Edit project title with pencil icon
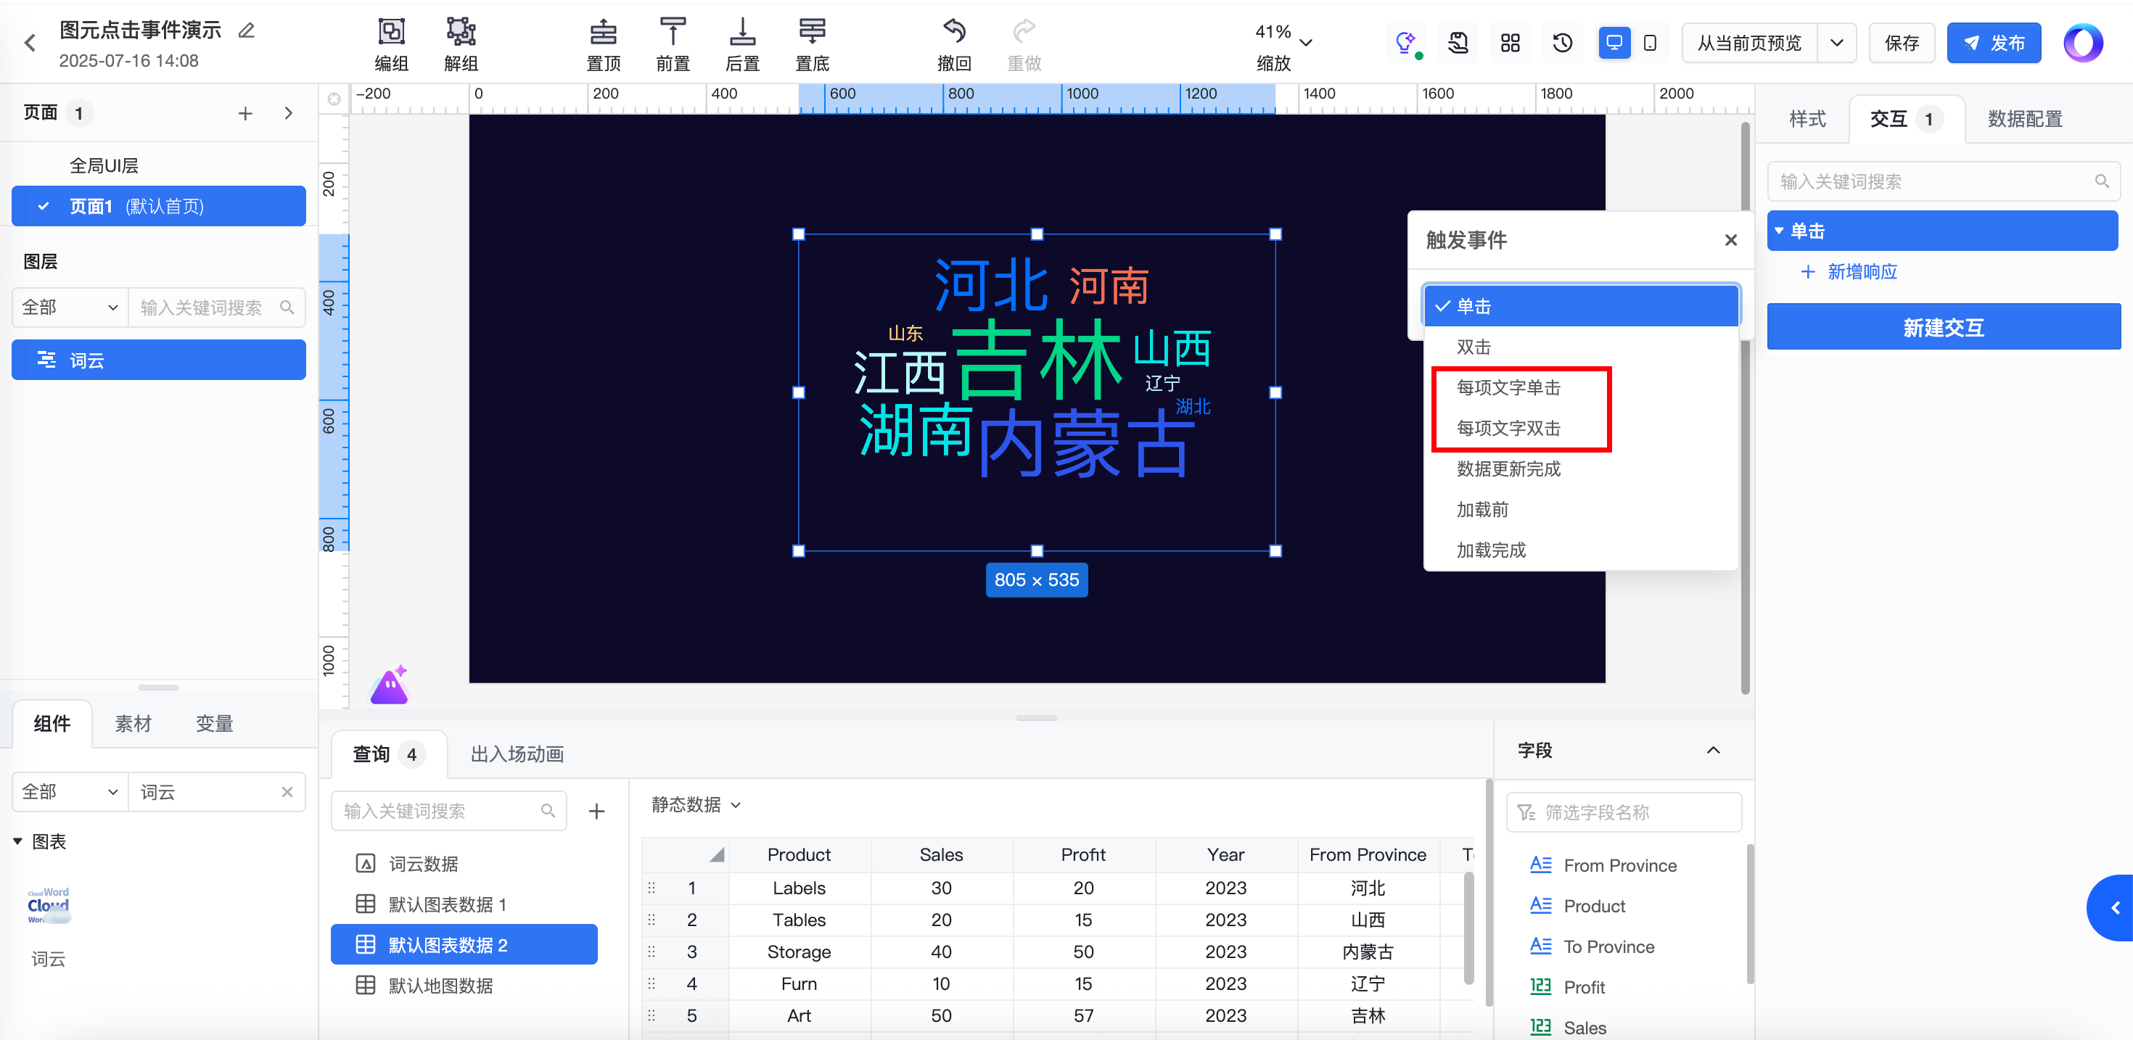Viewport: 2133px width, 1040px height. [x=247, y=30]
